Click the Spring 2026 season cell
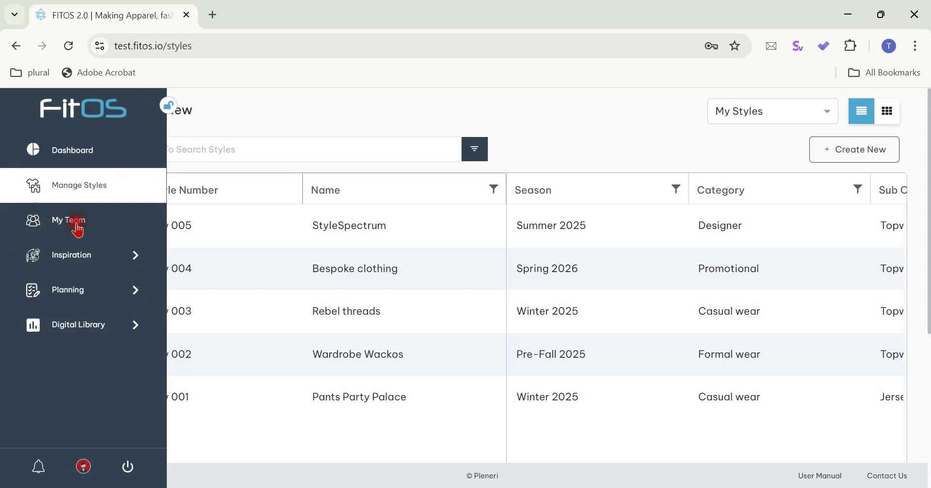The image size is (931, 488). point(547,269)
